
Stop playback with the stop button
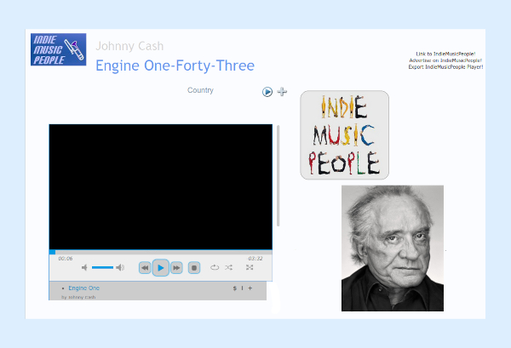194,268
